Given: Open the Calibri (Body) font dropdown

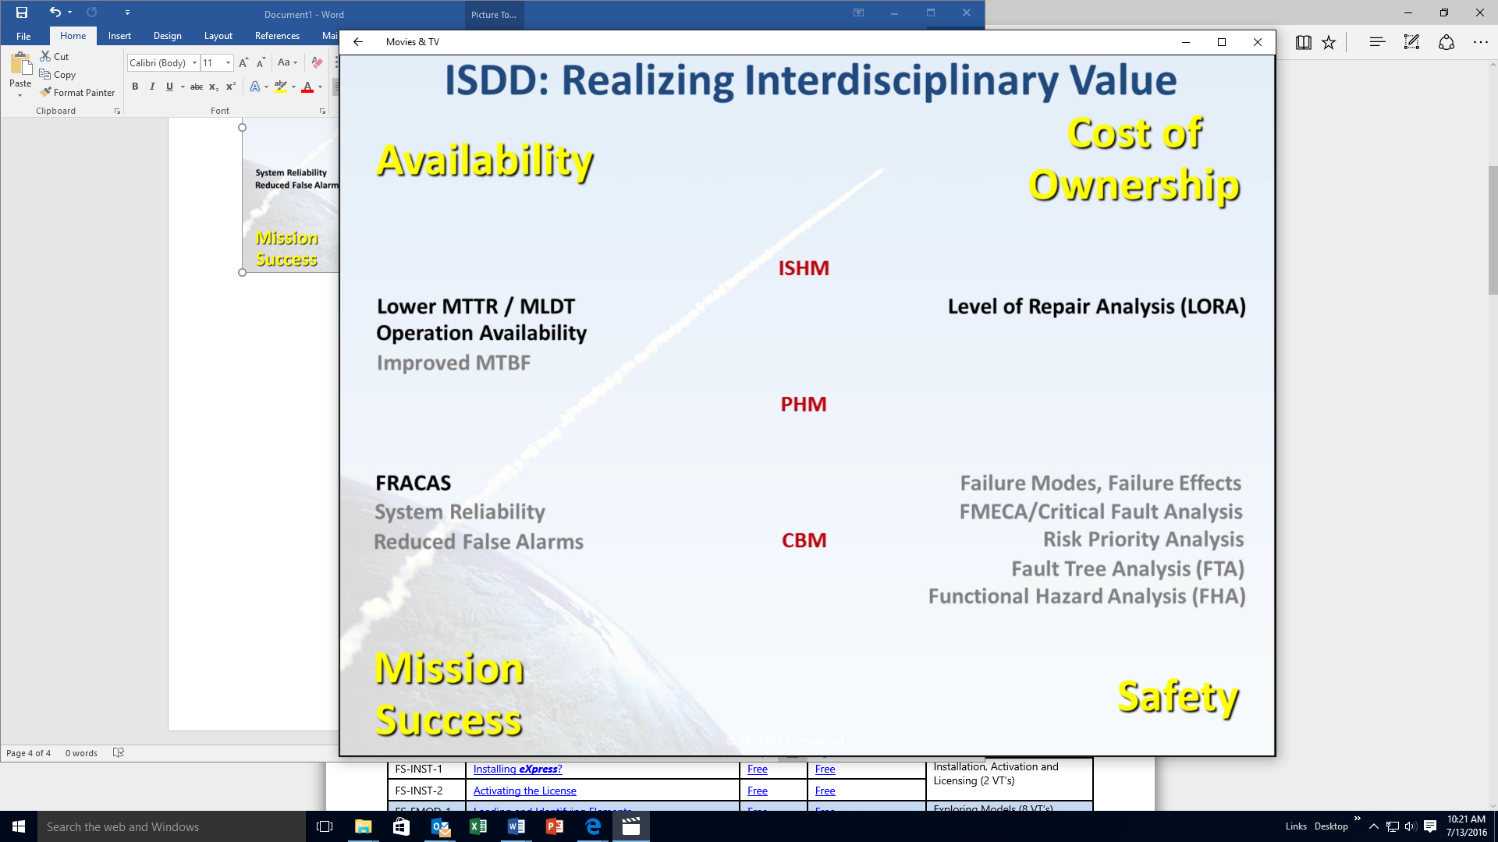Looking at the screenshot, I should [x=194, y=62].
